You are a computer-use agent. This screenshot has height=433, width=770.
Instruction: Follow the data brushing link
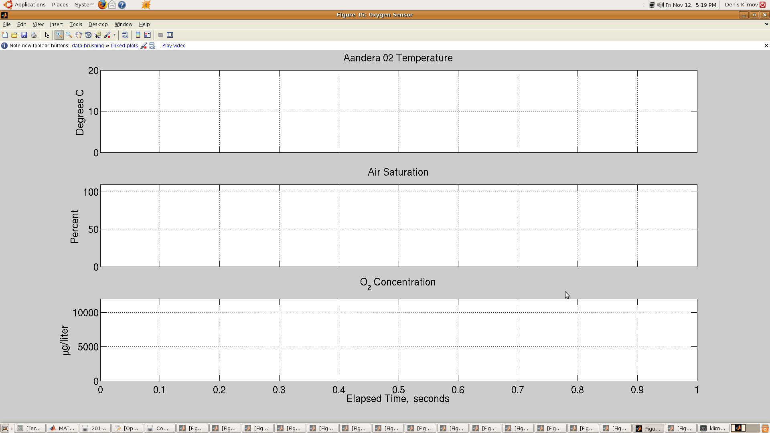point(88,46)
